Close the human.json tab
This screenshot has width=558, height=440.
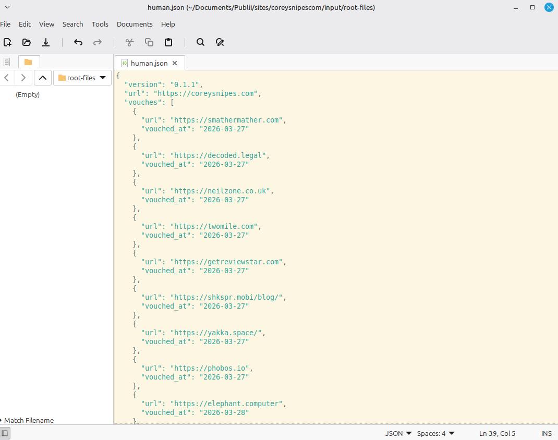click(175, 63)
